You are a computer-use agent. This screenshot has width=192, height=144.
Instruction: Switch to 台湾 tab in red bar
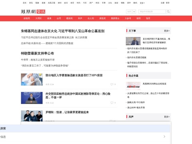click(x=59, y=18)
